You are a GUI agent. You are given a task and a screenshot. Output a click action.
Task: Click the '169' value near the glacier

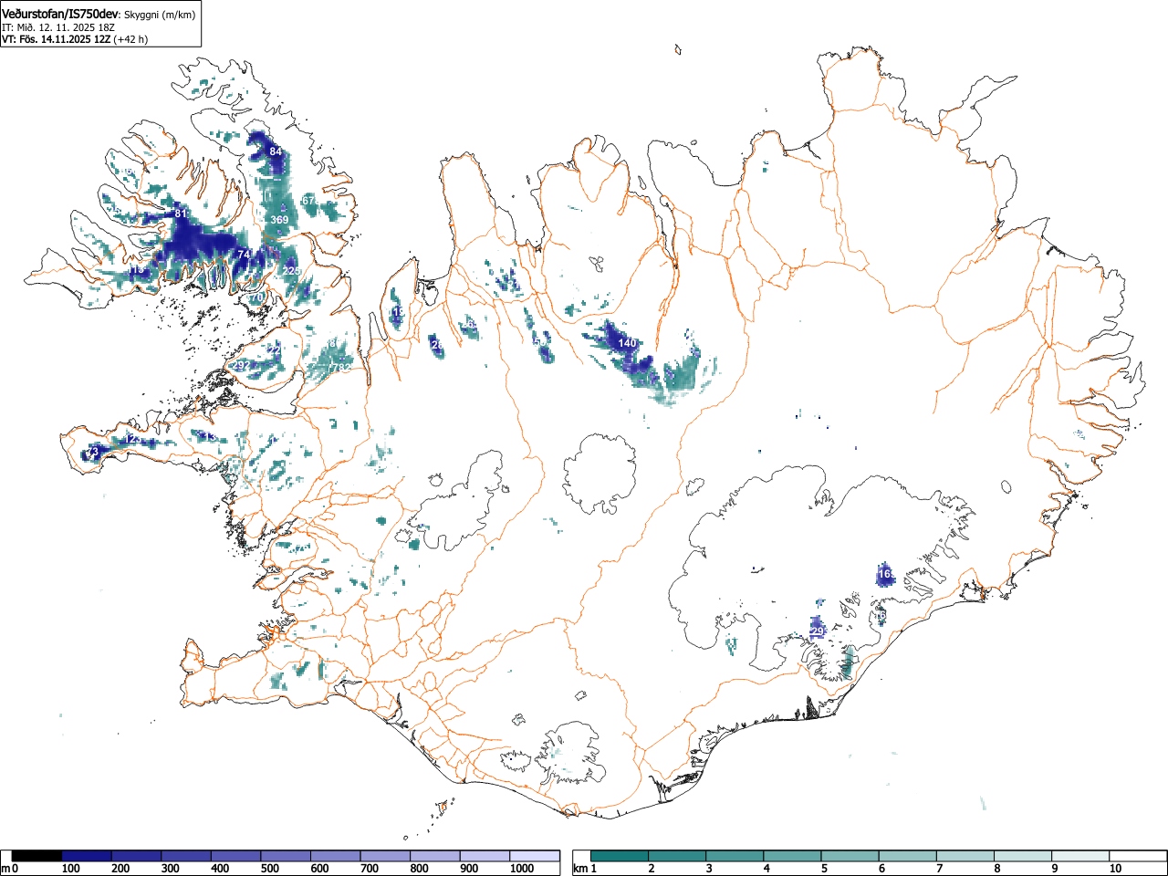pos(885,574)
